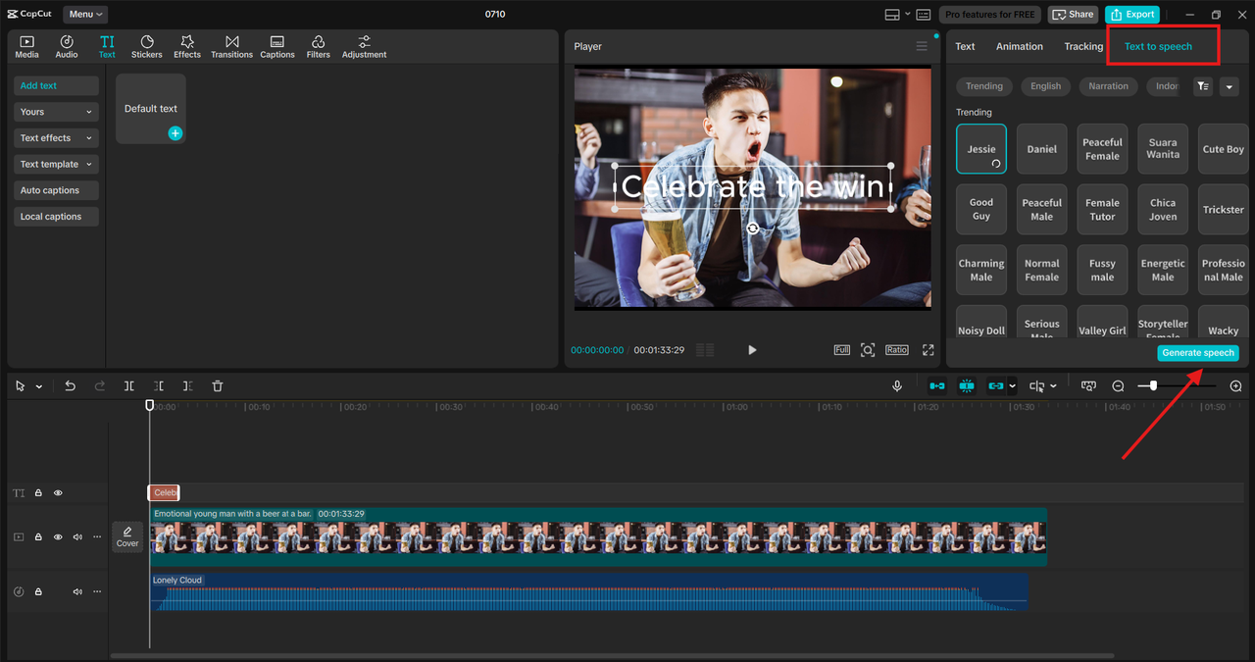Image resolution: width=1255 pixels, height=662 pixels.
Task: Switch to the Animation tab
Action: [x=1019, y=46]
